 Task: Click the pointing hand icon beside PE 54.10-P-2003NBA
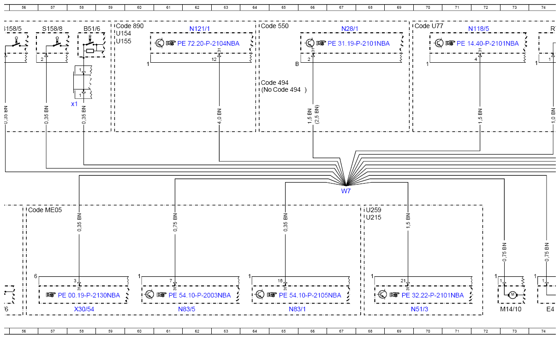click(x=162, y=295)
